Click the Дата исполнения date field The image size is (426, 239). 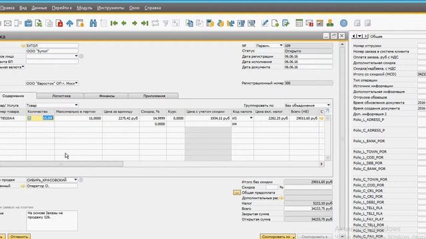308,62
